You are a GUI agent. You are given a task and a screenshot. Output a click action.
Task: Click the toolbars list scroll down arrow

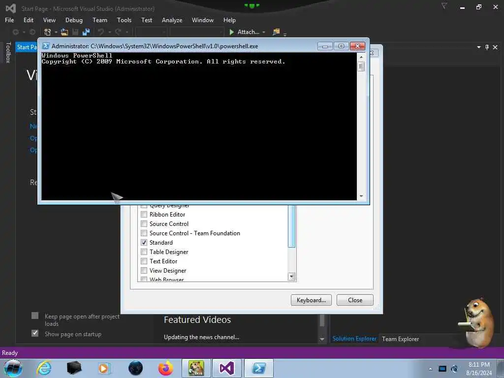[x=291, y=277]
